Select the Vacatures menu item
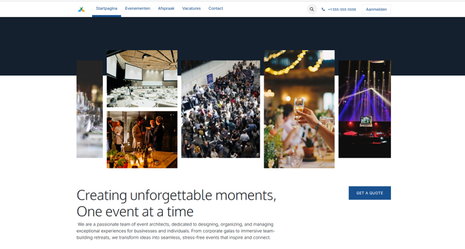Image resolution: width=465 pixels, height=249 pixels. tap(191, 8)
